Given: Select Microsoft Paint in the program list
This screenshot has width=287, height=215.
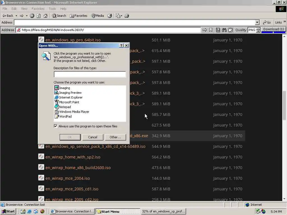Looking at the screenshot, I should tap(67, 102).
